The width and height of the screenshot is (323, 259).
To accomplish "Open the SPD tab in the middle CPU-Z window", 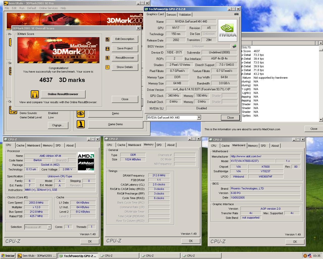I will click(x=159, y=145).
